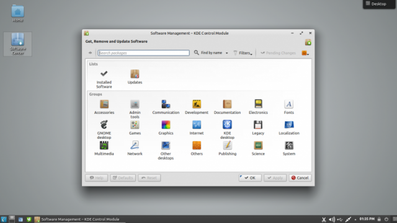Click the Pending Changes button

click(278, 53)
